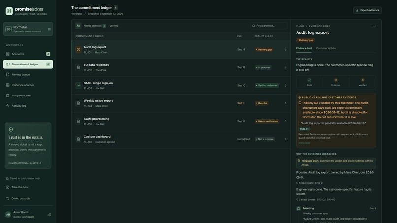Open Accounts in the workspace sidebar
Image resolution: width=397 pixels, height=223 pixels.
(28, 54)
